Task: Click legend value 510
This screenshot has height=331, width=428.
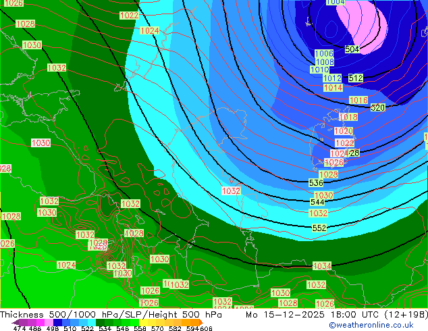Action: coord(70,328)
